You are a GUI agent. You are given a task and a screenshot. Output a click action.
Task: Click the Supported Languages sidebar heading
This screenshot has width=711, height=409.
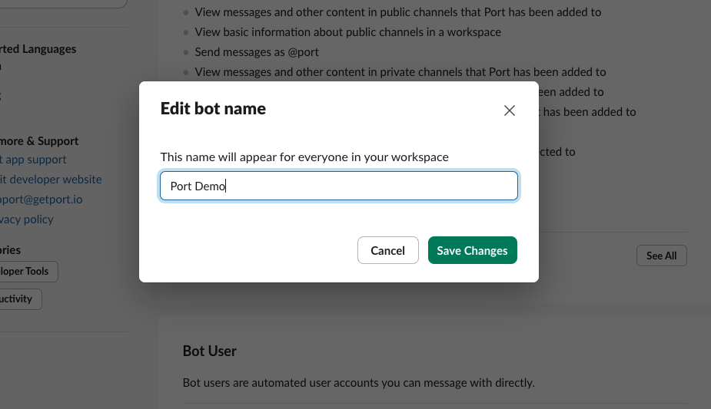click(x=38, y=49)
